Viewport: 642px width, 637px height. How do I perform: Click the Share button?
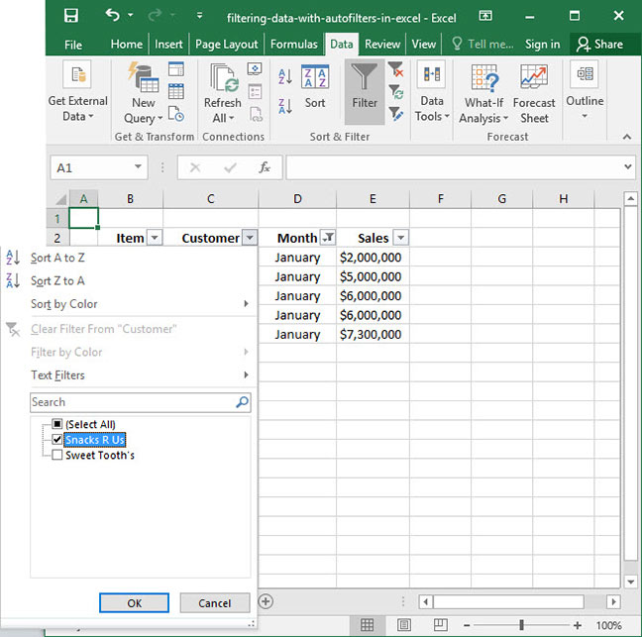(599, 45)
